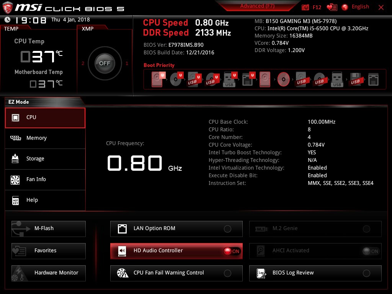The image size is (392, 294).
Task: Select the UEFI USB key boot icon
Action: (x=230, y=79)
